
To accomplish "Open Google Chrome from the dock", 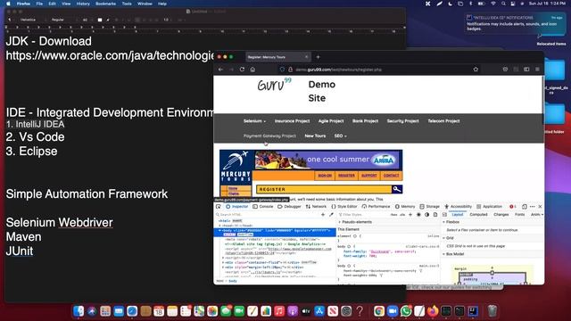I will coord(378,311).
